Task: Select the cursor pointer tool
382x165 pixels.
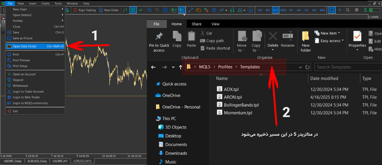Action: 331,10
